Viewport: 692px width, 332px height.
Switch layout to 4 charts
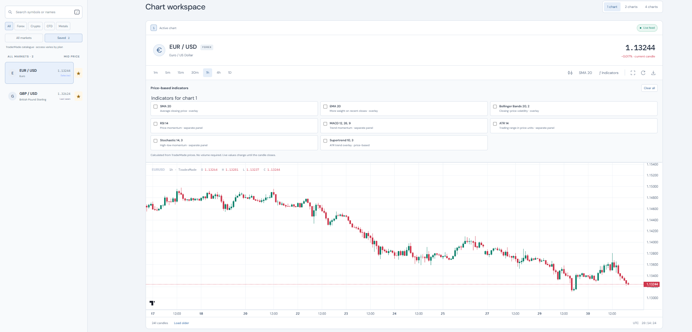[651, 7]
